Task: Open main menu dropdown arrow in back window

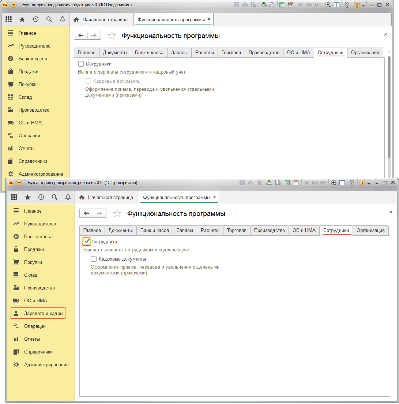Action: click(14, 5)
